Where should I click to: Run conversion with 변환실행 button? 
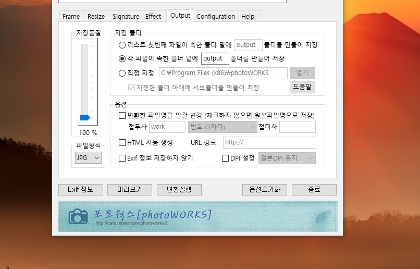point(179,189)
